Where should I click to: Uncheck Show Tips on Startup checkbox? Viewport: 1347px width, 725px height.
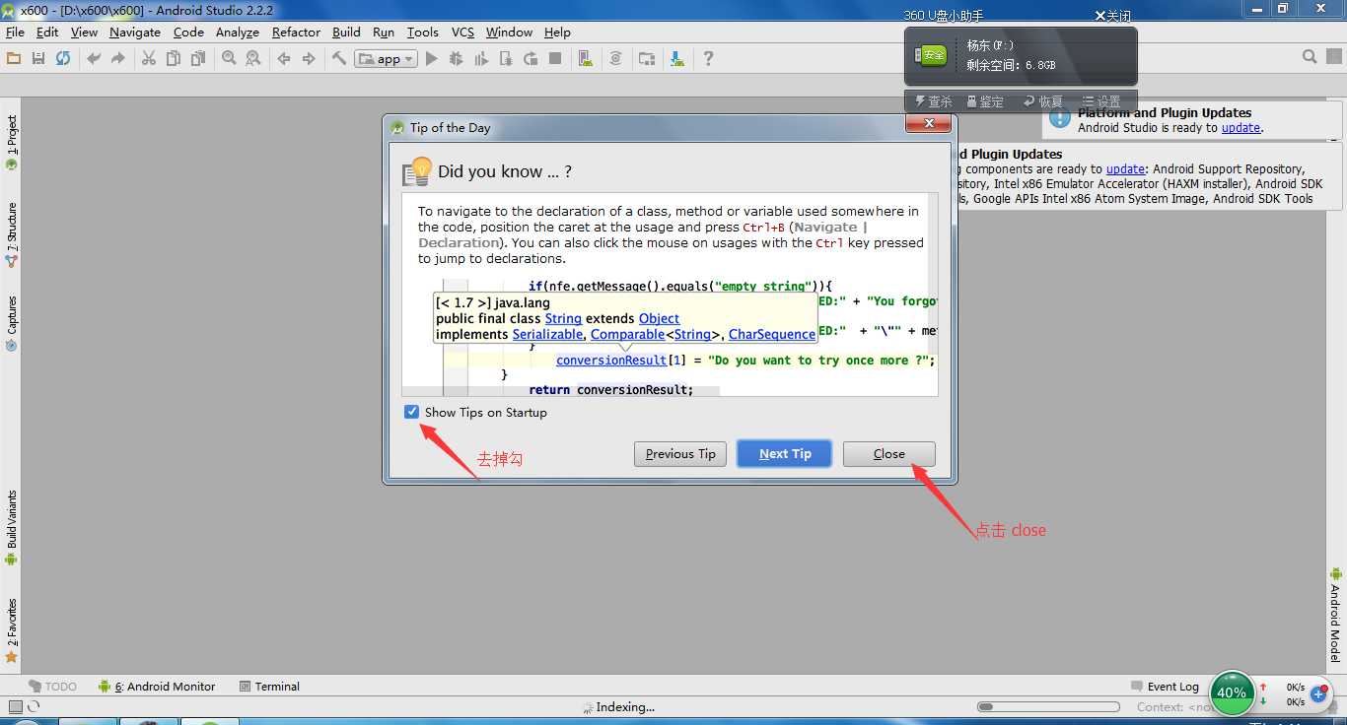(411, 412)
